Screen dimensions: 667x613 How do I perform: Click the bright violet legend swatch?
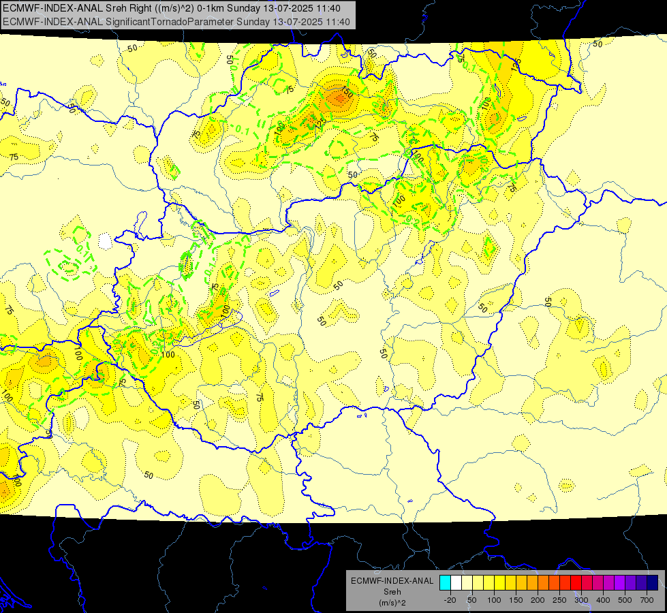coord(620,582)
